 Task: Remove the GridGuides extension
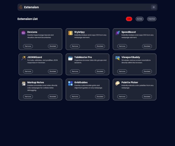pyautogui.click(x=75, y=97)
